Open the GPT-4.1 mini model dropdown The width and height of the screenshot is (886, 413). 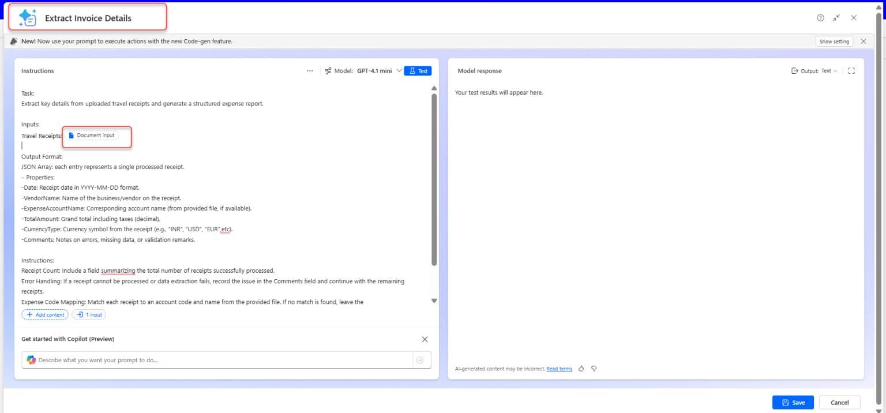(398, 70)
